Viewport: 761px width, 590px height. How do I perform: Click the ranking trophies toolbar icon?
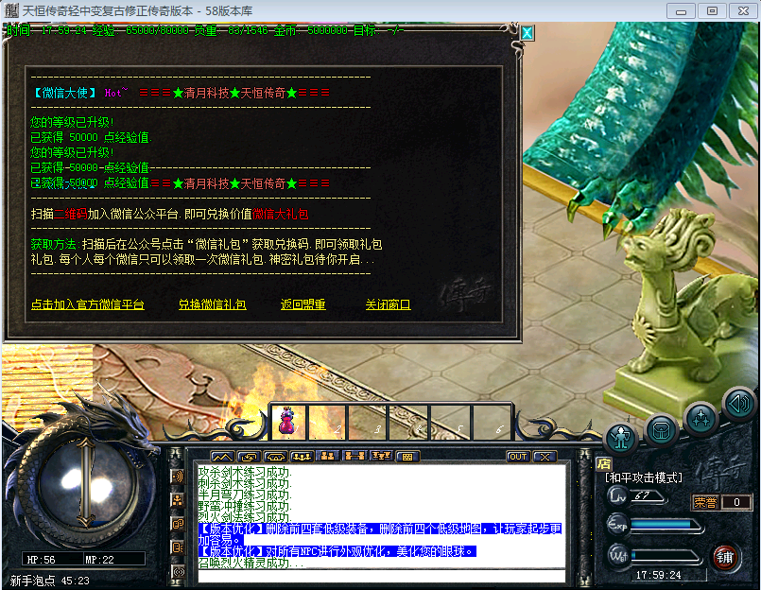tap(381, 457)
